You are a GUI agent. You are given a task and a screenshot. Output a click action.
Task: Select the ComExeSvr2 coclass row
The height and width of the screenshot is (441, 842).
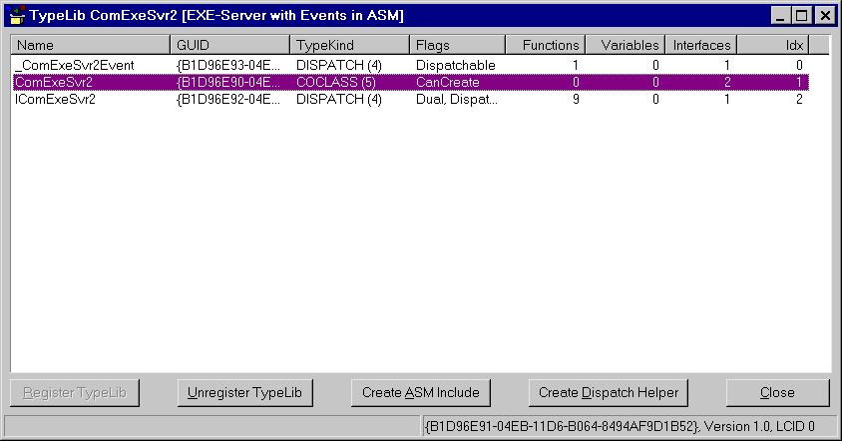point(411,82)
